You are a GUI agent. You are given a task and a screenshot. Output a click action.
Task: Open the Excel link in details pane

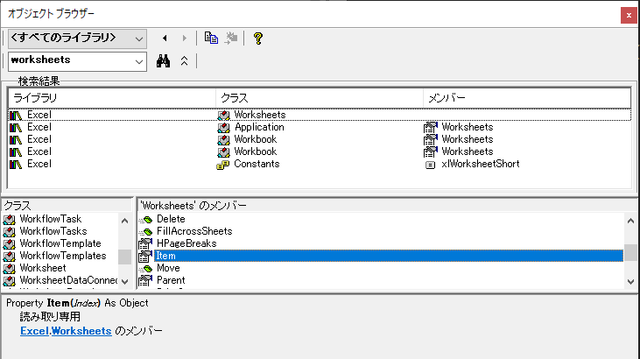point(34,331)
